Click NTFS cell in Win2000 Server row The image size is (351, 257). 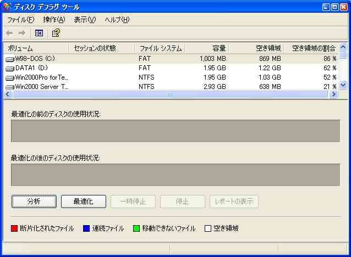tap(146, 87)
